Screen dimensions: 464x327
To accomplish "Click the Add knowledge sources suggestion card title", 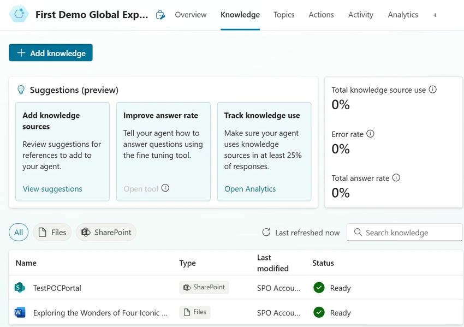I will (51, 121).
